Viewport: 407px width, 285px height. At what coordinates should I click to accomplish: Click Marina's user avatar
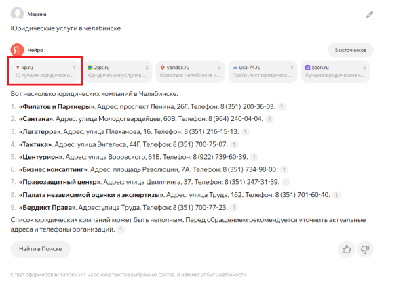[17, 14]
